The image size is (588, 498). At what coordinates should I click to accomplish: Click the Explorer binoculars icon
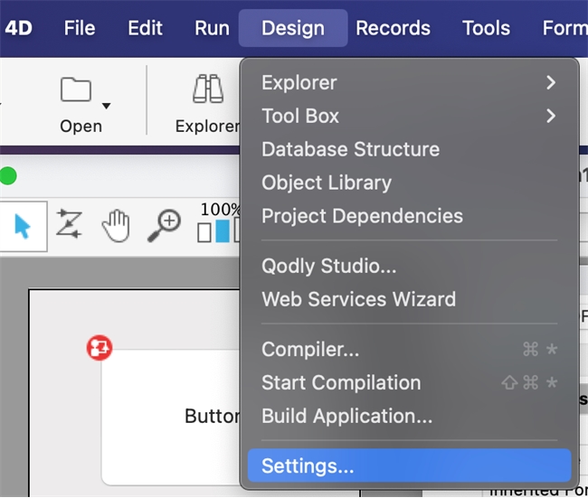(x=208, y=90)
